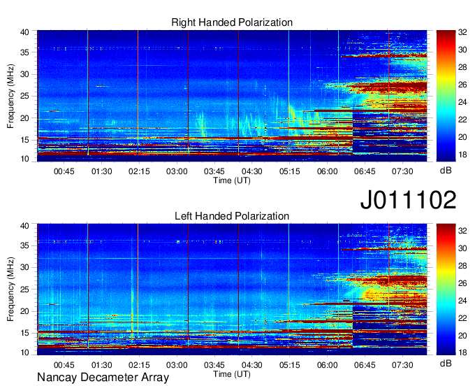This screenshot has height=386, width=475.
Task: Click the 06:45 time tick on top plot
Action: [365, 171]
